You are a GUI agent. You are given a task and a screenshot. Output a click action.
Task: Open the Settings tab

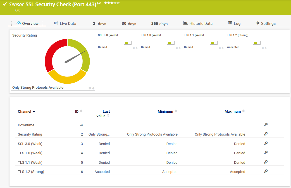coord(266,23)
